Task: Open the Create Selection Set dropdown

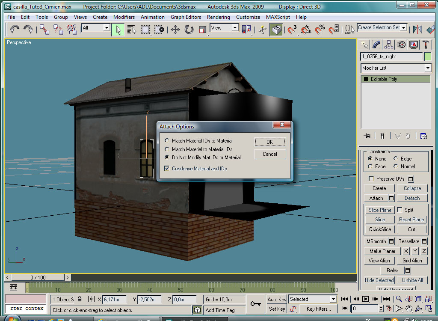Action: (404, 27)
